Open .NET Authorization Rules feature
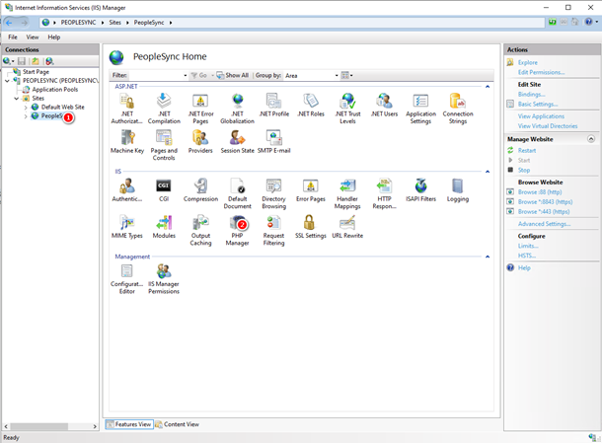This screenshot has height=443, width=602. click(126, 109)
